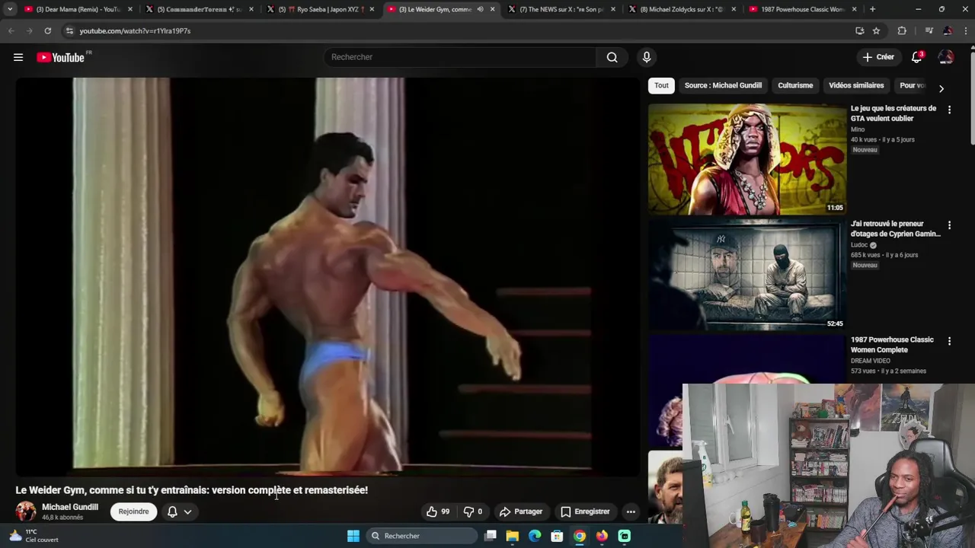This screenshot has height=548, width=975.
Task: Dislike the video with thumbs down
Action: [x=473, y=511]
